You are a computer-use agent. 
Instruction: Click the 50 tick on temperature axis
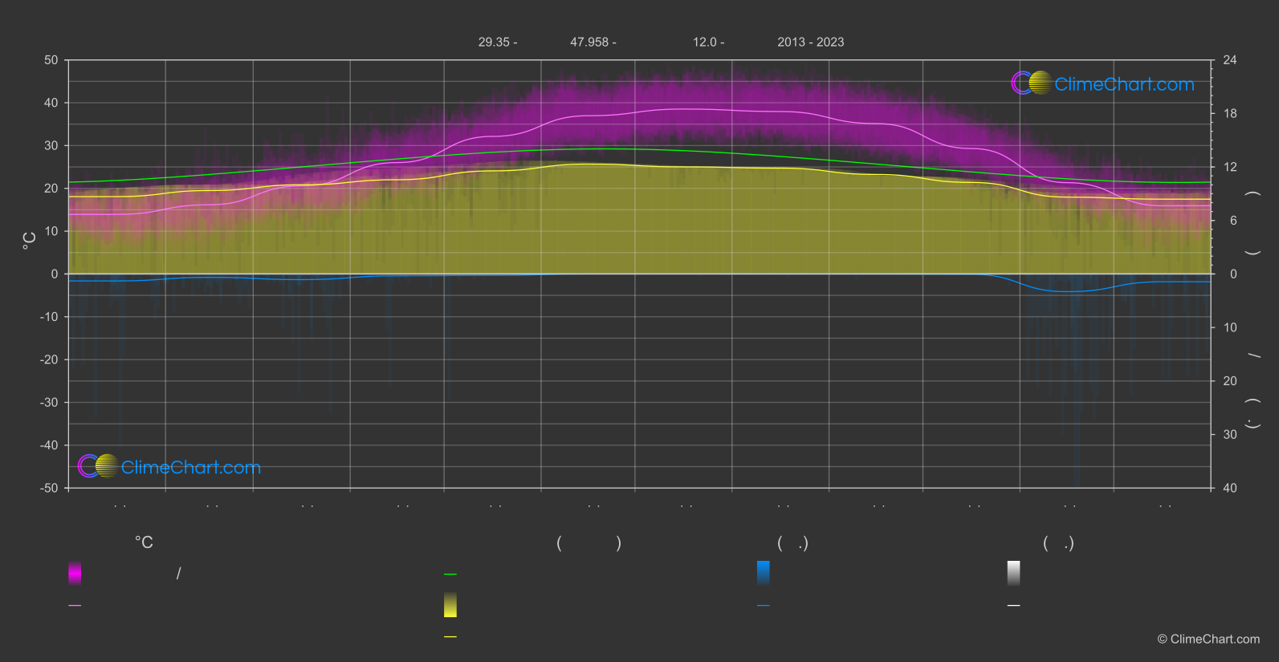[51, 60]
